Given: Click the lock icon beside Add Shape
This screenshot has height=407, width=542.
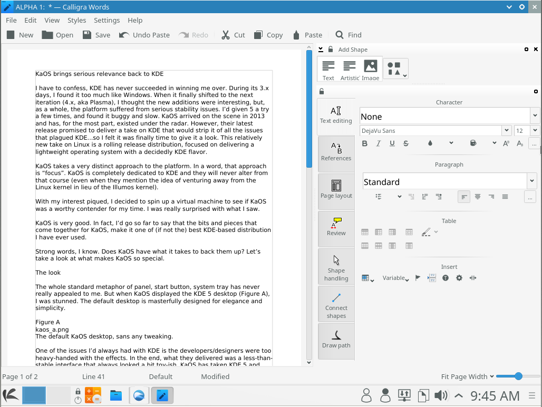Looking at the screenshot, I should [x=331, y=50].
